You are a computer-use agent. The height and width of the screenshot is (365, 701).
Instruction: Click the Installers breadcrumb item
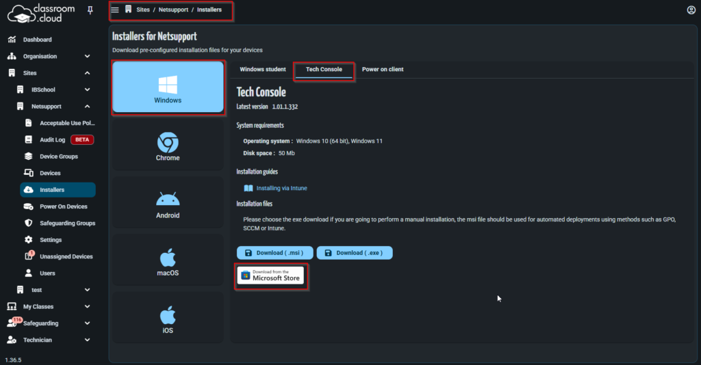click(x=209, y=10)
